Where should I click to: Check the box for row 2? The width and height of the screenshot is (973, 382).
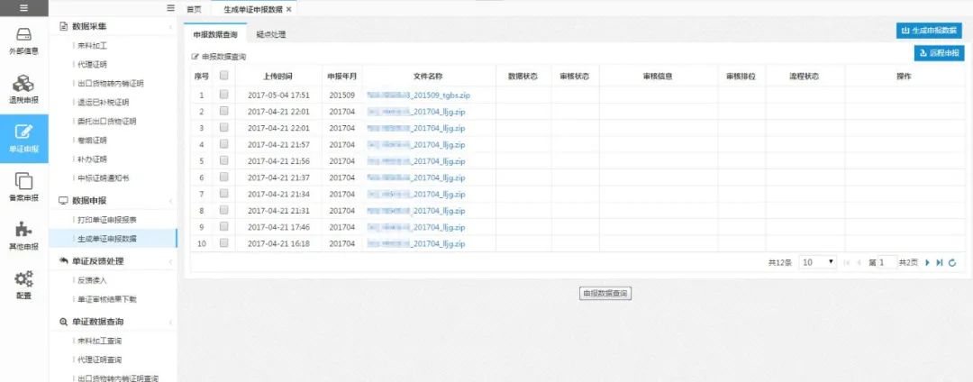pyautogui.click(x=224, y=111)
